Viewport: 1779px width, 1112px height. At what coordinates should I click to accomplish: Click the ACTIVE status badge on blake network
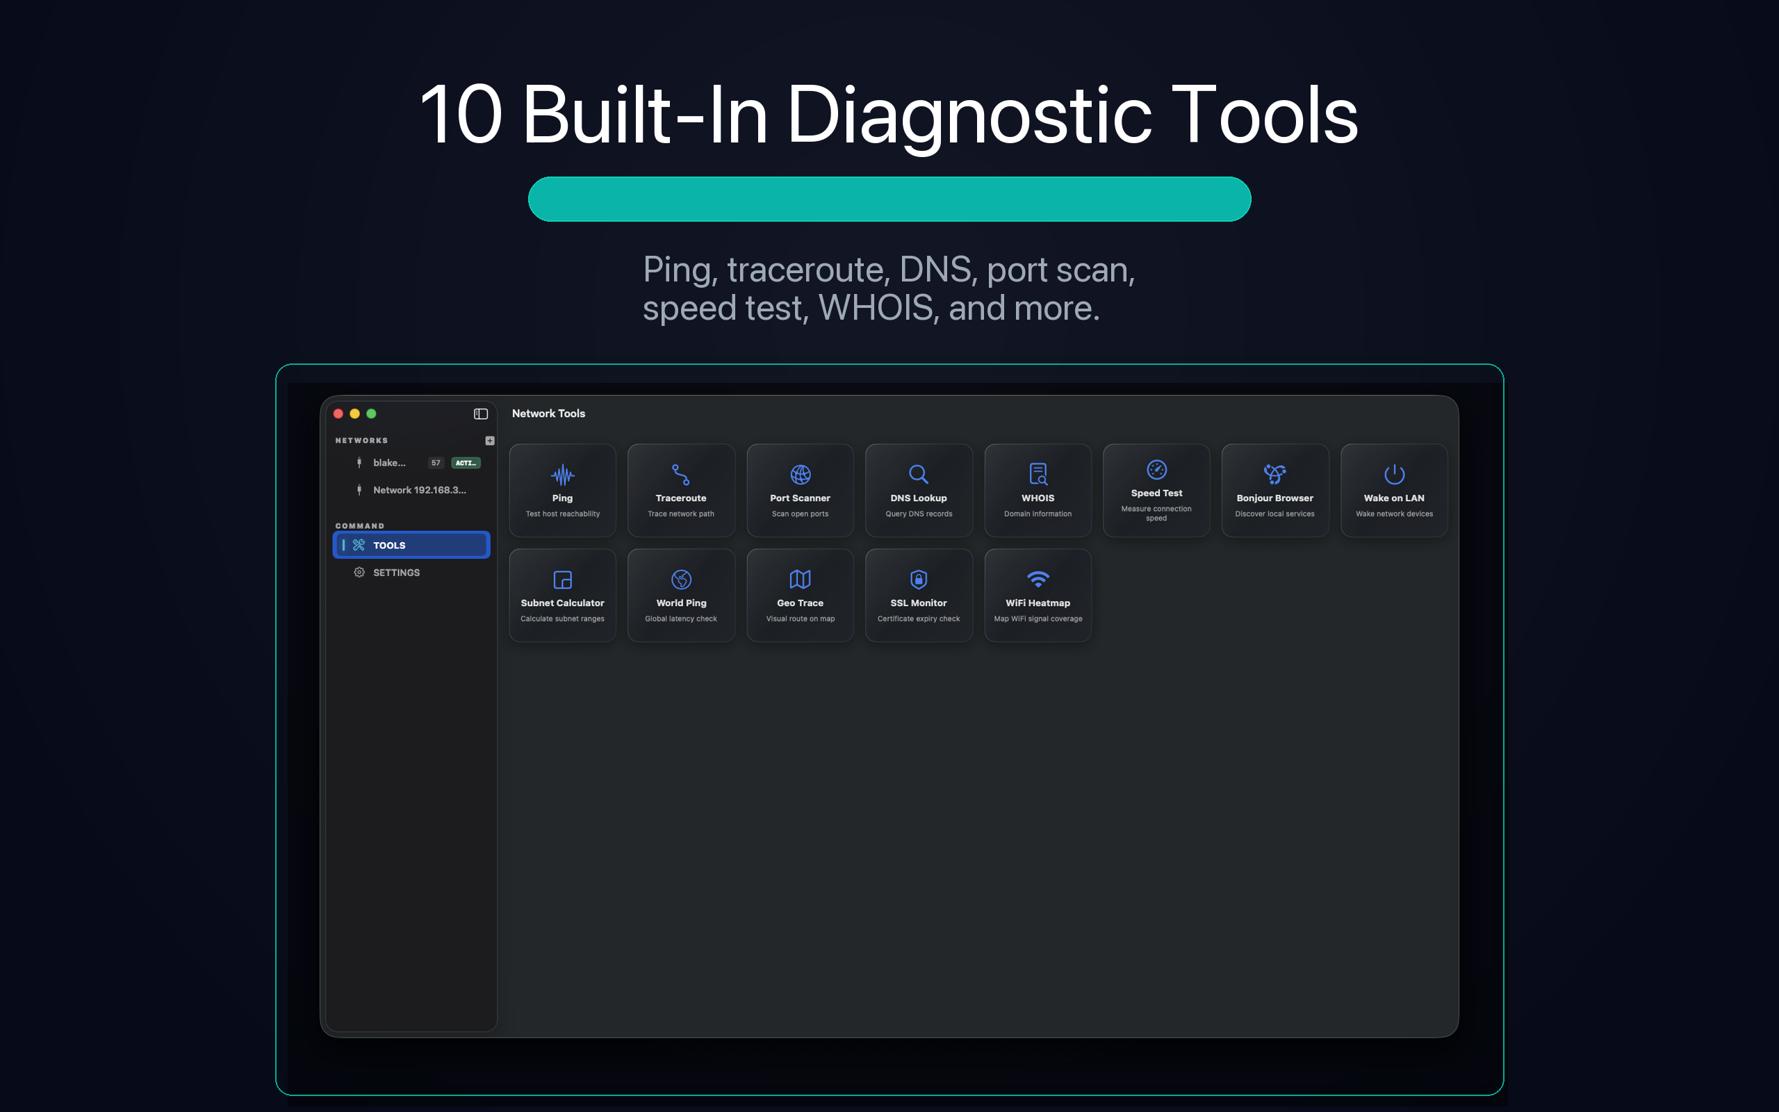click(466, 463)
